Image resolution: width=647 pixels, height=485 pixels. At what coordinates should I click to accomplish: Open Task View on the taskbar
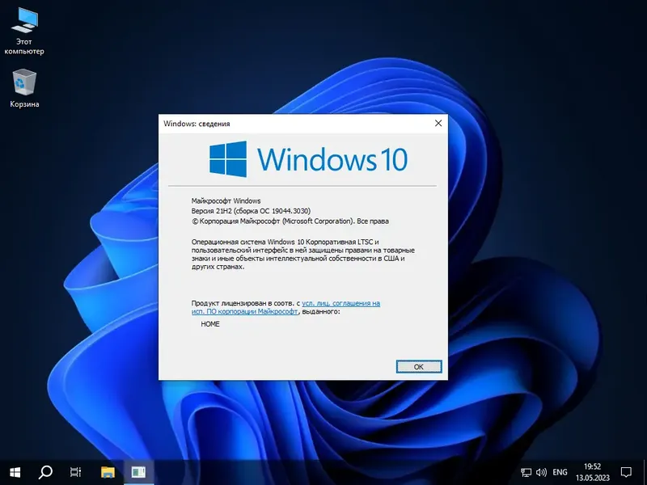pos(75,473)
